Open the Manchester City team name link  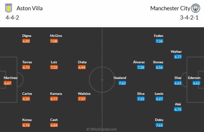(170, 8)
